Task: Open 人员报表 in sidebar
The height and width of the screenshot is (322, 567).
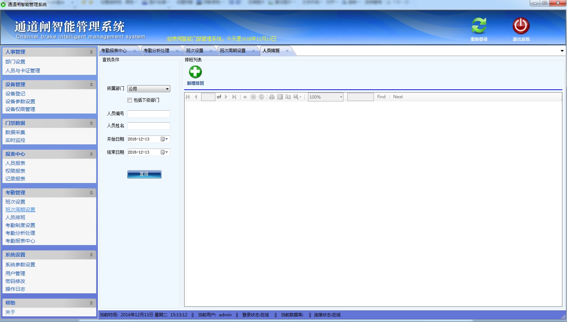Action: click(15, 163)
